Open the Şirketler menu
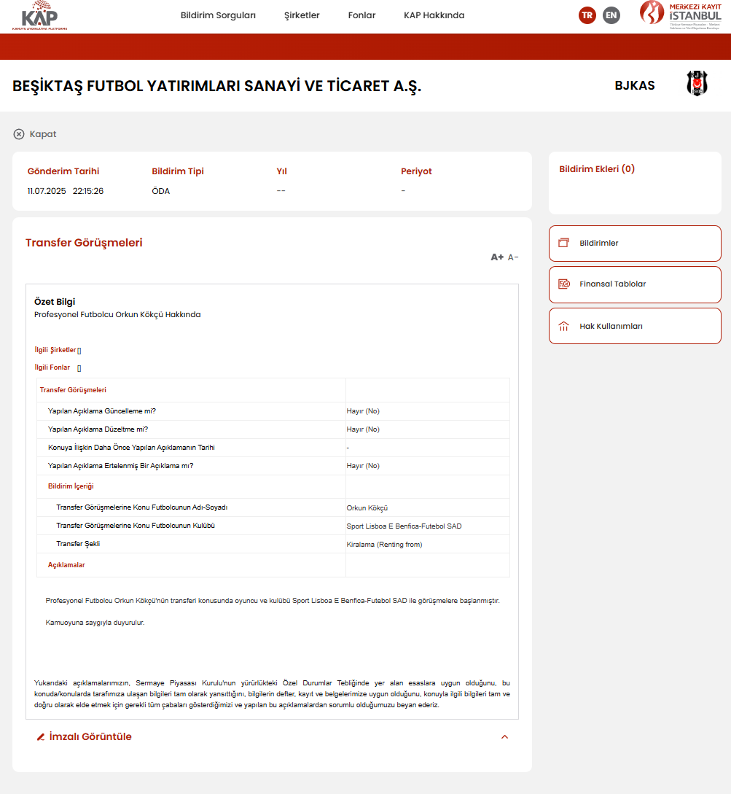The width and height of the screenshot is (731, 794). (302, 15)
